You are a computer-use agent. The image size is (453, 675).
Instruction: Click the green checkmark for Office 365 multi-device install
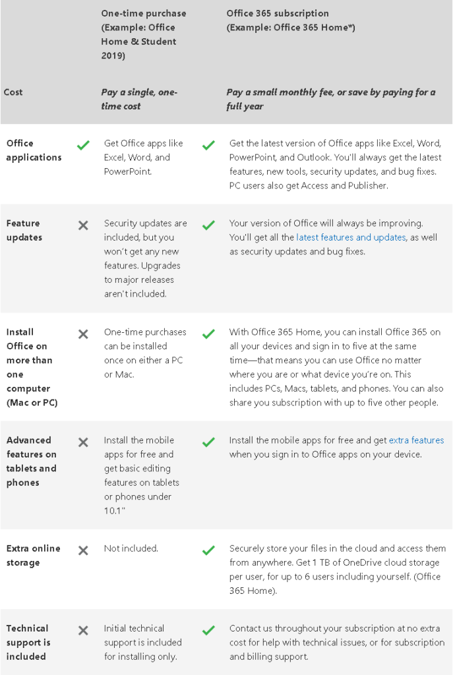pos(208,334)
